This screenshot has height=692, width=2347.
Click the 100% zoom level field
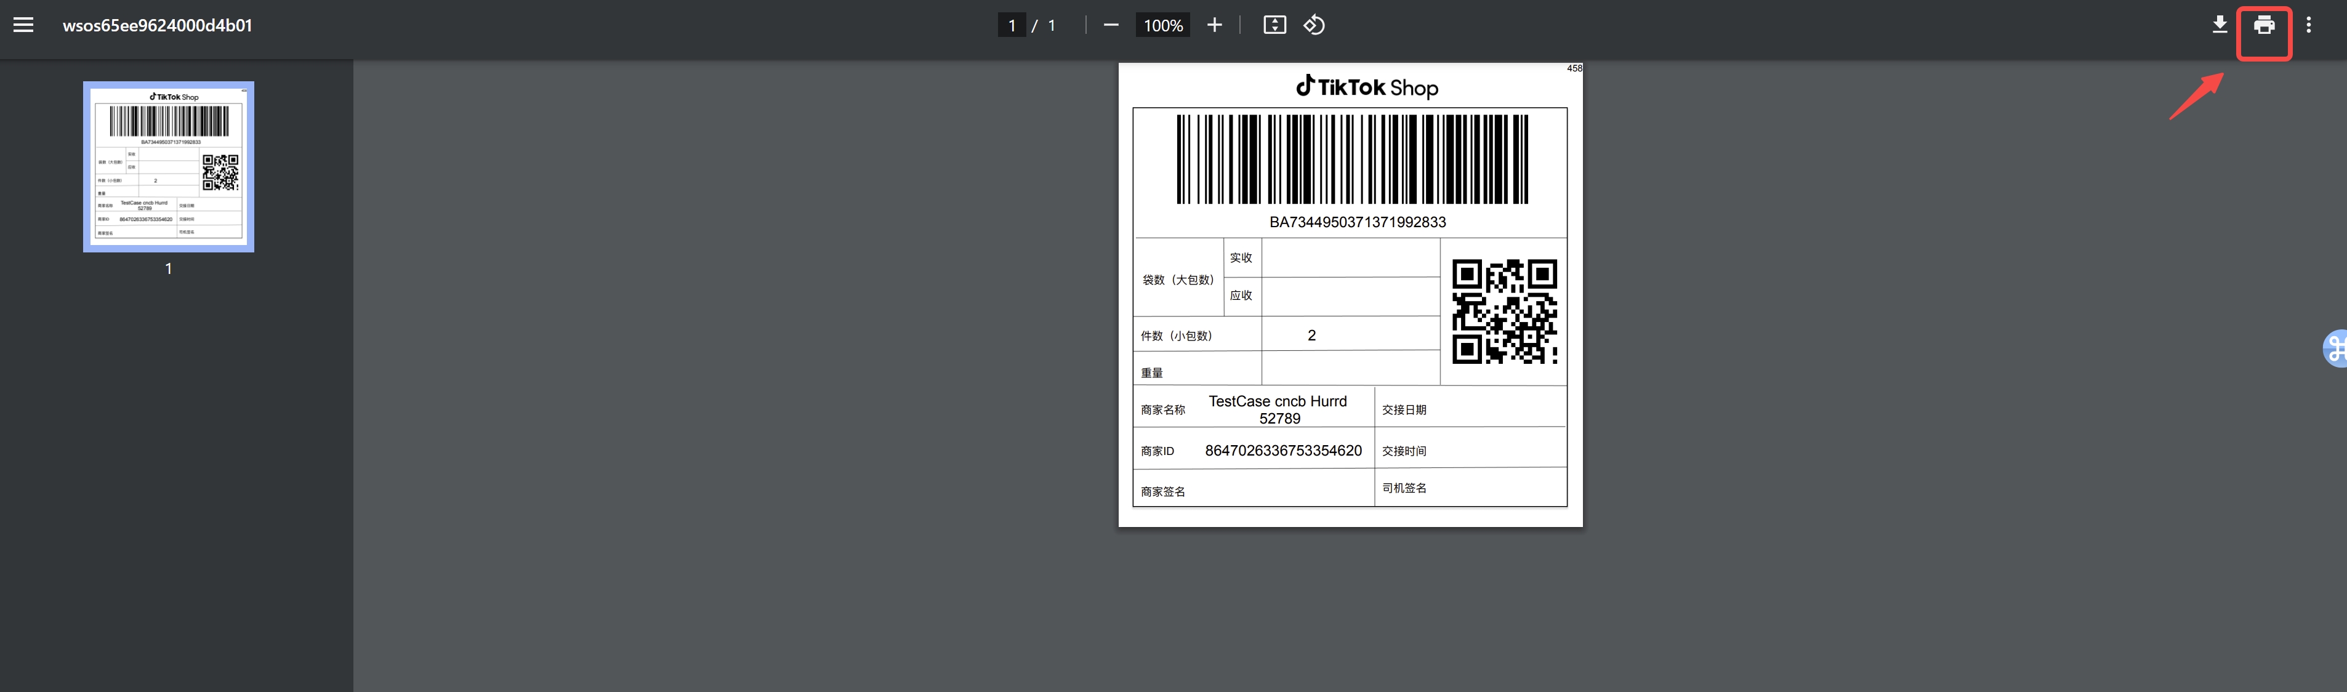(1162, 25)
